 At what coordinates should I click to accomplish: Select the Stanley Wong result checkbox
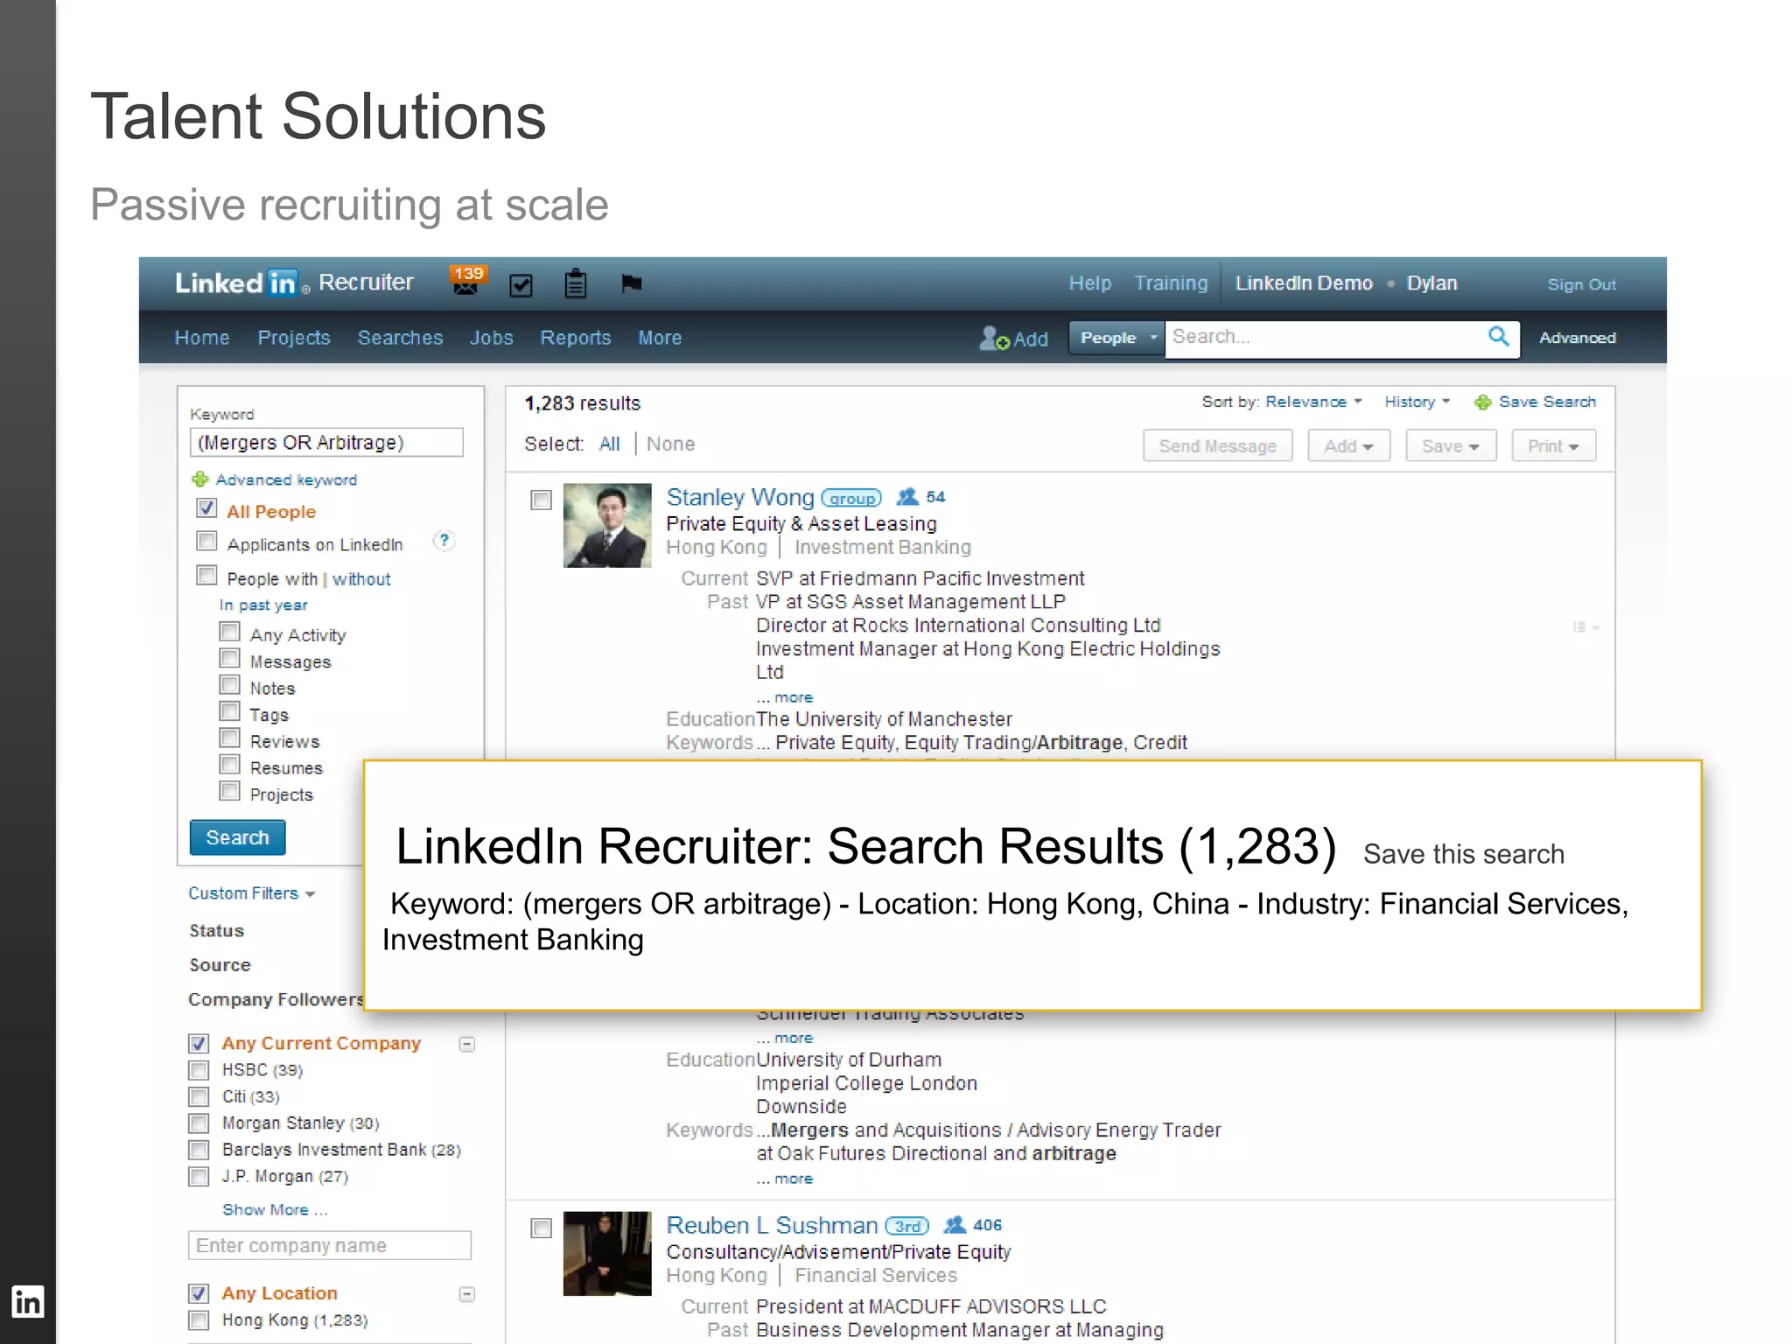coord(542,500)
